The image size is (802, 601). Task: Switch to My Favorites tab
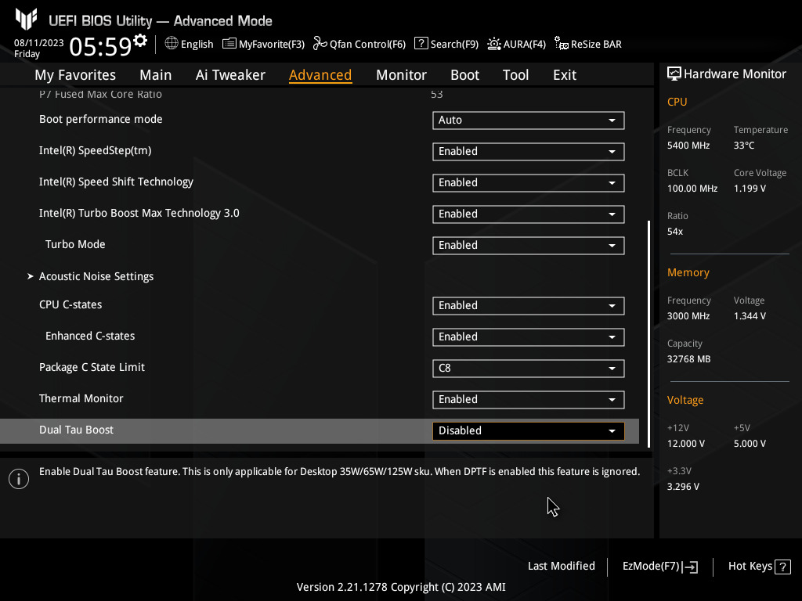tap(75, 74)
